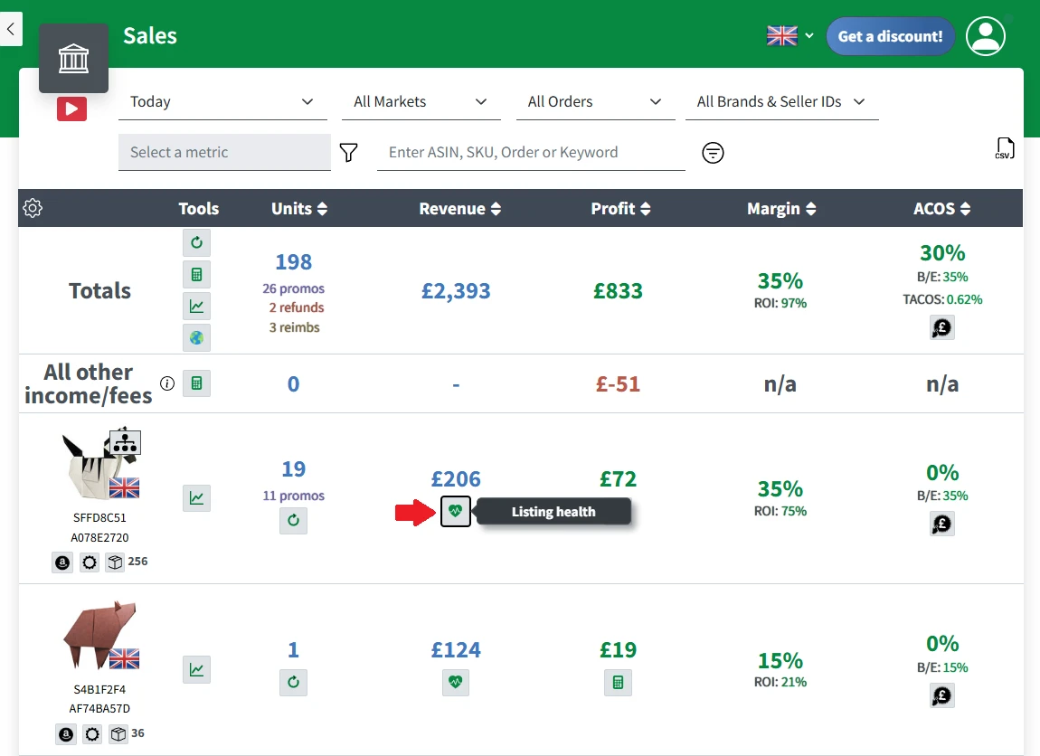
Task: Click the inventory box icon showing 36
Action: 118,734
